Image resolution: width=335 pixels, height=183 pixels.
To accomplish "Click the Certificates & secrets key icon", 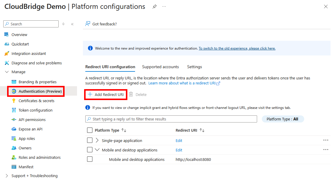I will click(14, 101).
